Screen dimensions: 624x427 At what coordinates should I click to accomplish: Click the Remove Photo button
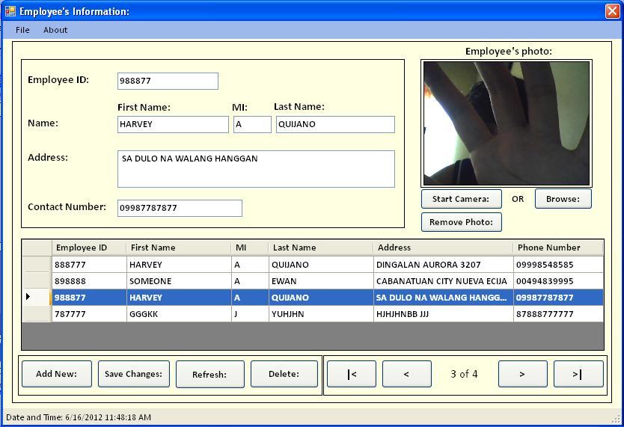pos(461,222)
